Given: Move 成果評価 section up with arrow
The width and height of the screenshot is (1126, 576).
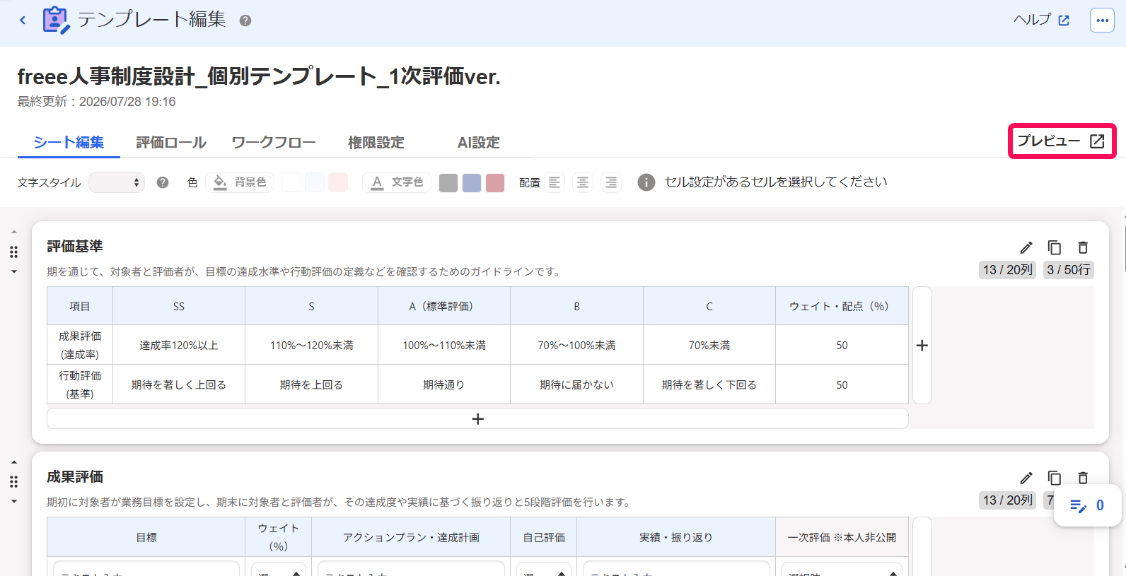Looking at the screenshot, I should point(13,462).
